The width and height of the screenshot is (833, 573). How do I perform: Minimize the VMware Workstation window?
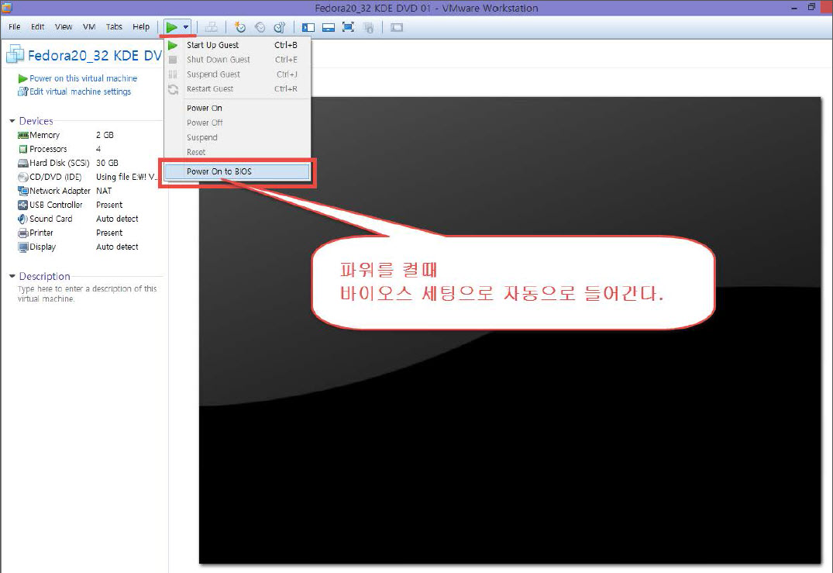pyautogui.click(x=794, y=8)
